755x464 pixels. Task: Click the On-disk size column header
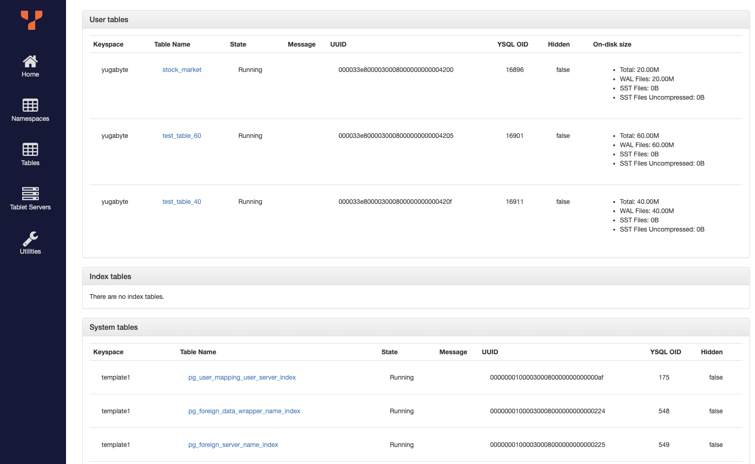(x=612, y=44)
